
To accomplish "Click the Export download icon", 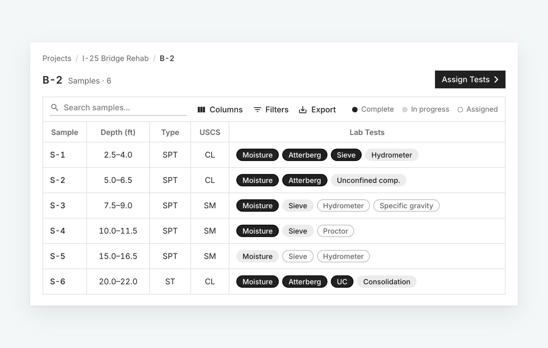I will (x=303, y=110).
